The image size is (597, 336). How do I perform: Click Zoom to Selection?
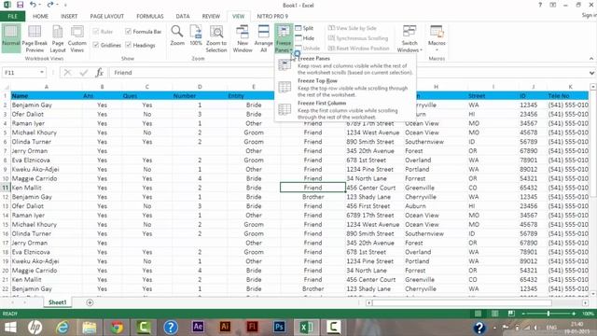pos(216,38)
